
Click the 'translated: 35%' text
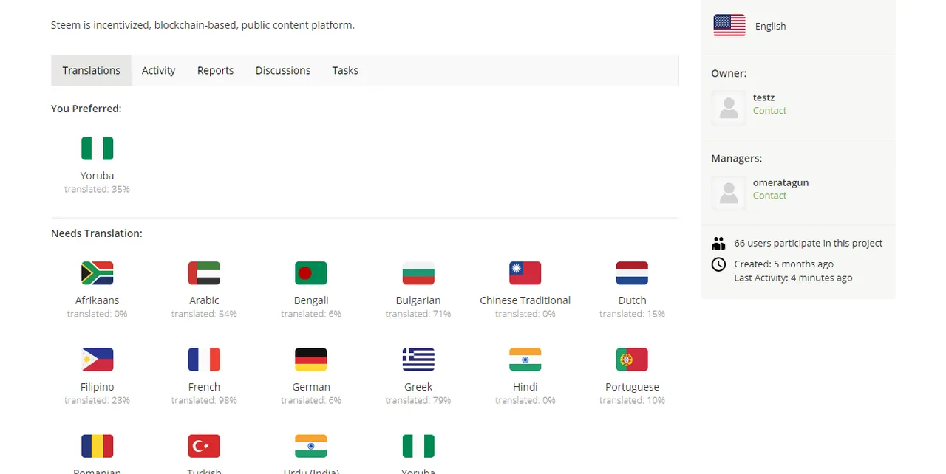[98, 190]
